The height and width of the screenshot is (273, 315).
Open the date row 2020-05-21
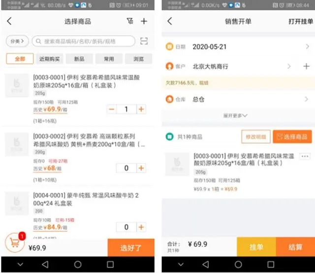[x=238, y=47]
